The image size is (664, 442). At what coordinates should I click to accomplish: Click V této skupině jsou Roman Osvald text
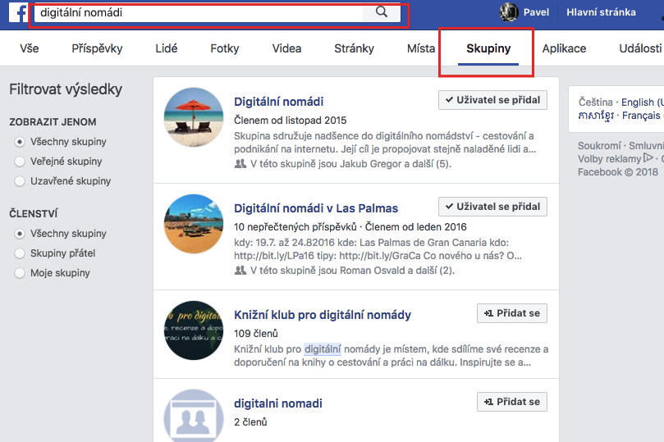352,271
